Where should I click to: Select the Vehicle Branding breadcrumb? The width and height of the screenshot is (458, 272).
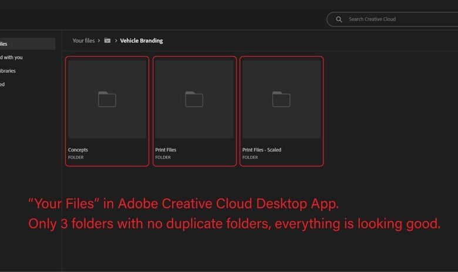tap(142, 40)
